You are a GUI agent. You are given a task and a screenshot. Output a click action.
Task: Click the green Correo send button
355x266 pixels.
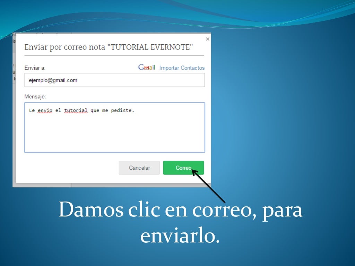[183, 168]
